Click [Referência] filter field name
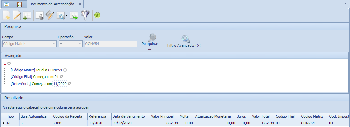This screenshot has width=350, height=127. coord(21,84)
